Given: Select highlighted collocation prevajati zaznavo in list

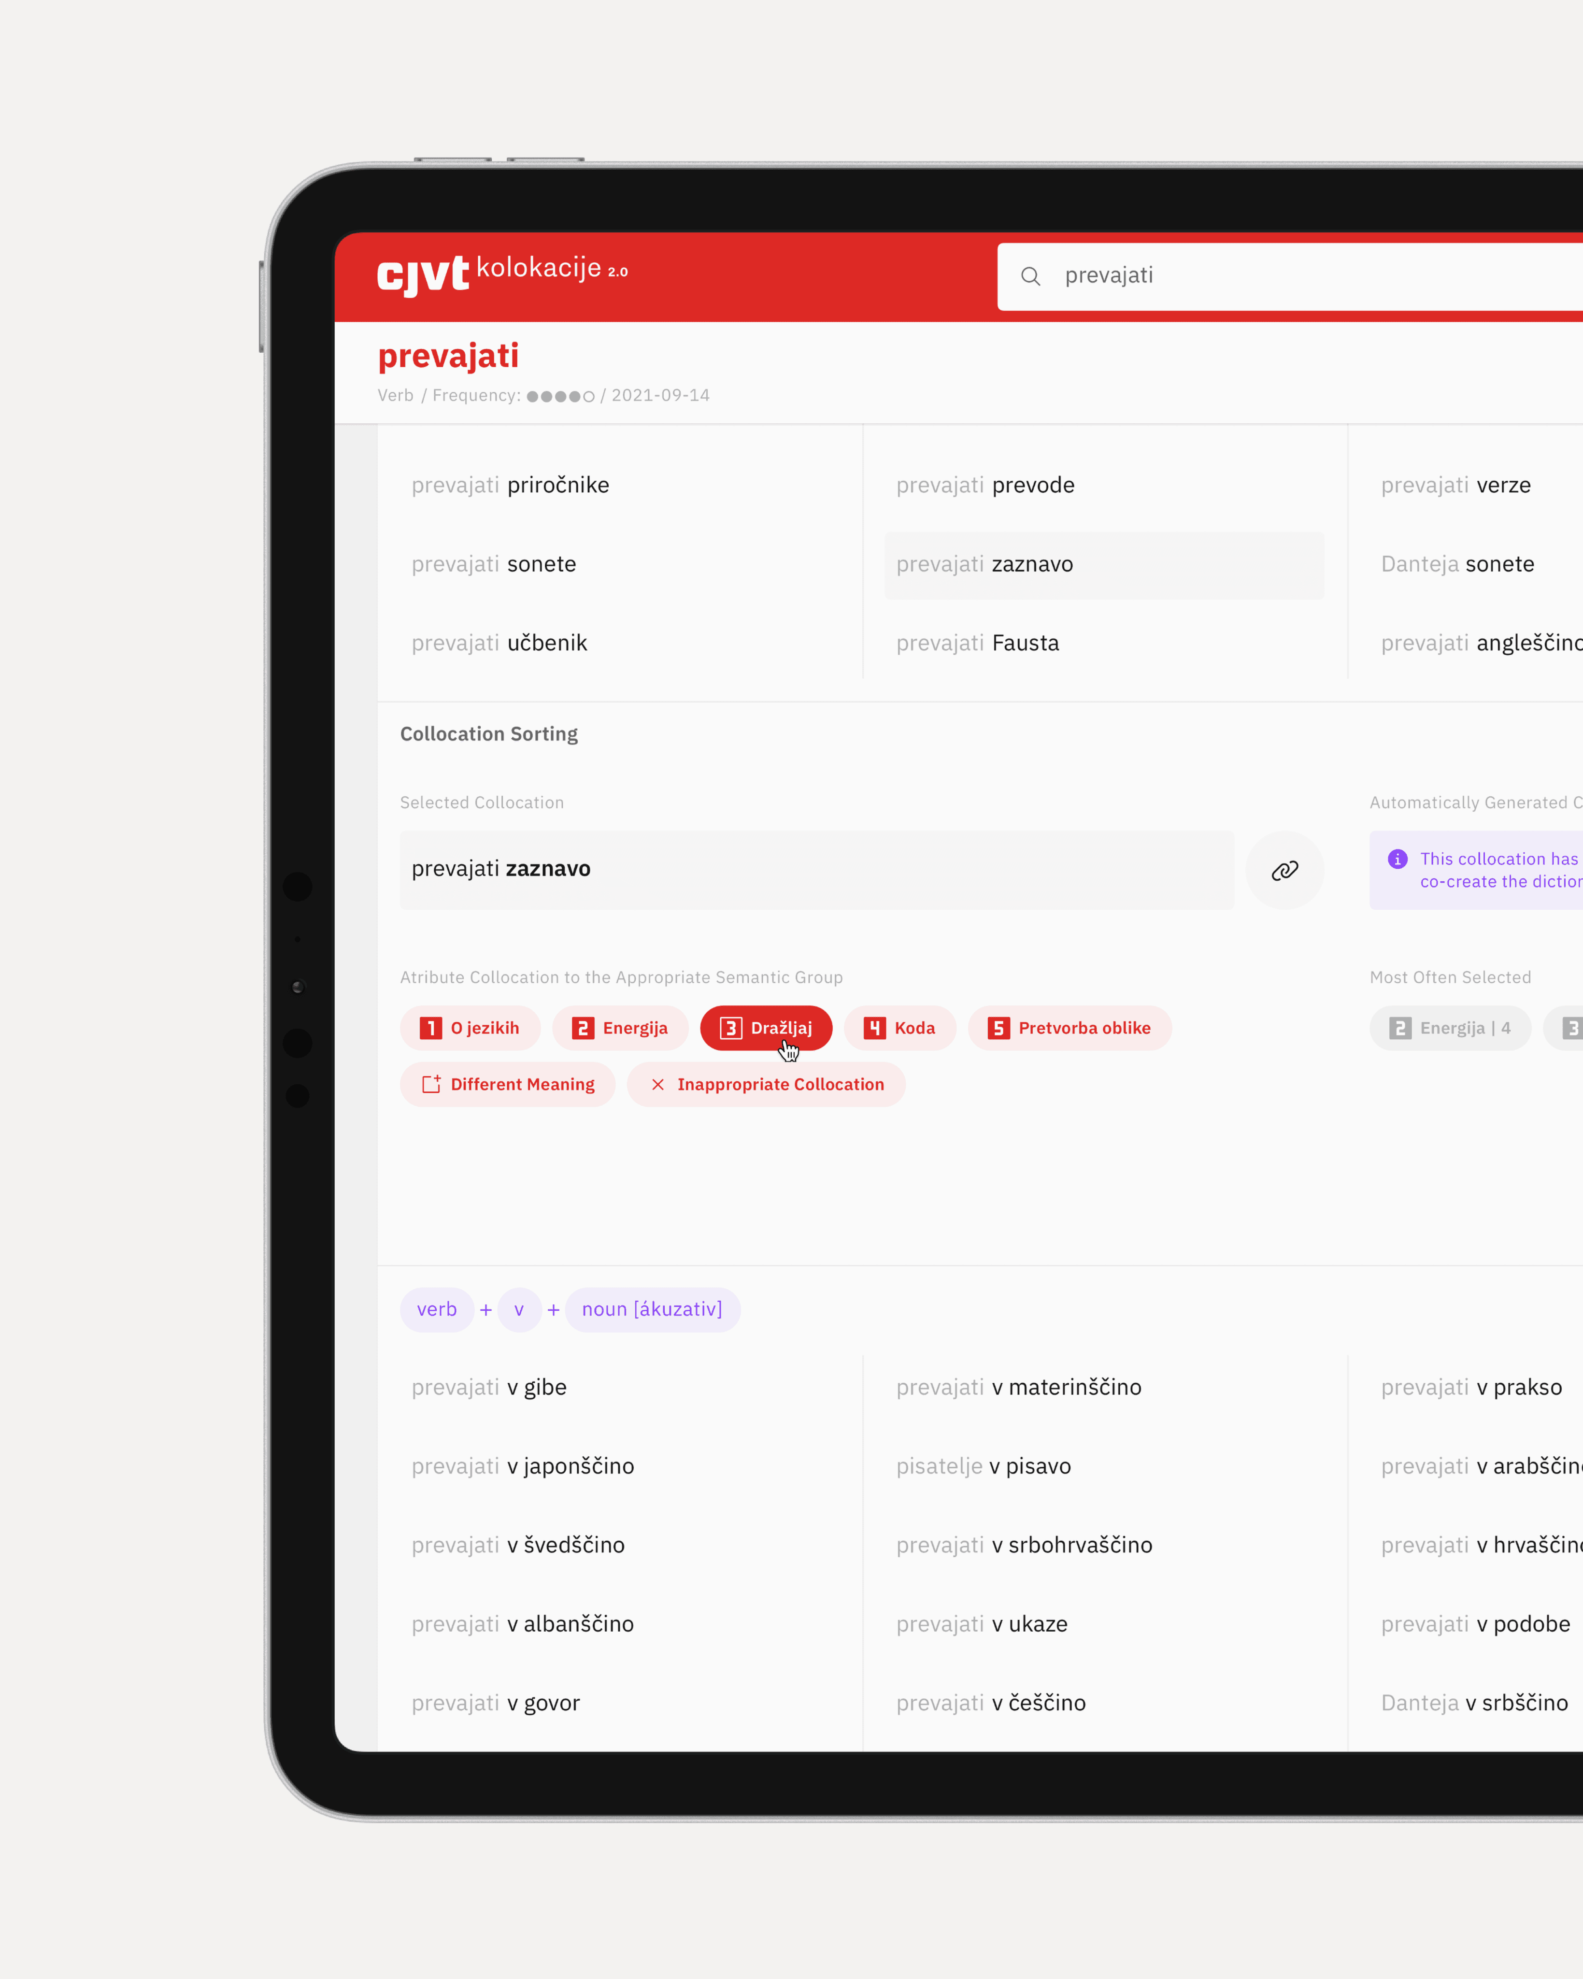Looking at the screenshot, I should tap(1104, 565).
